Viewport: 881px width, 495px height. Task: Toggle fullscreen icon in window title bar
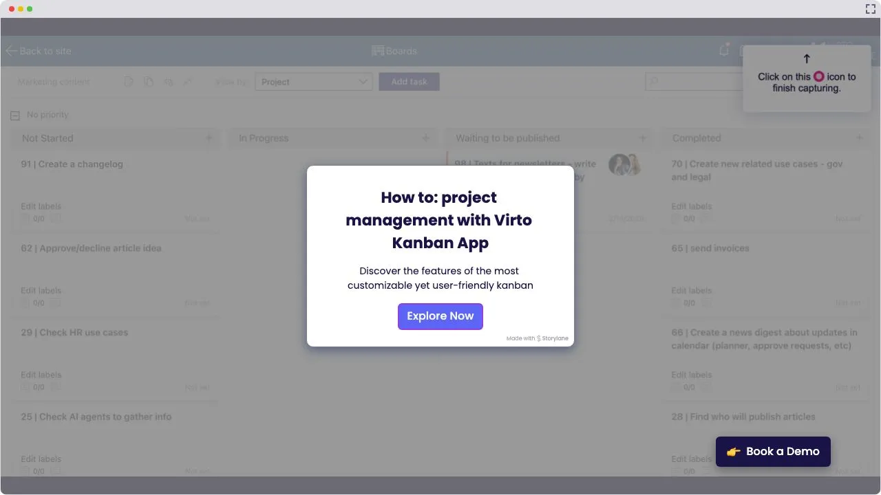pos(870,9)
